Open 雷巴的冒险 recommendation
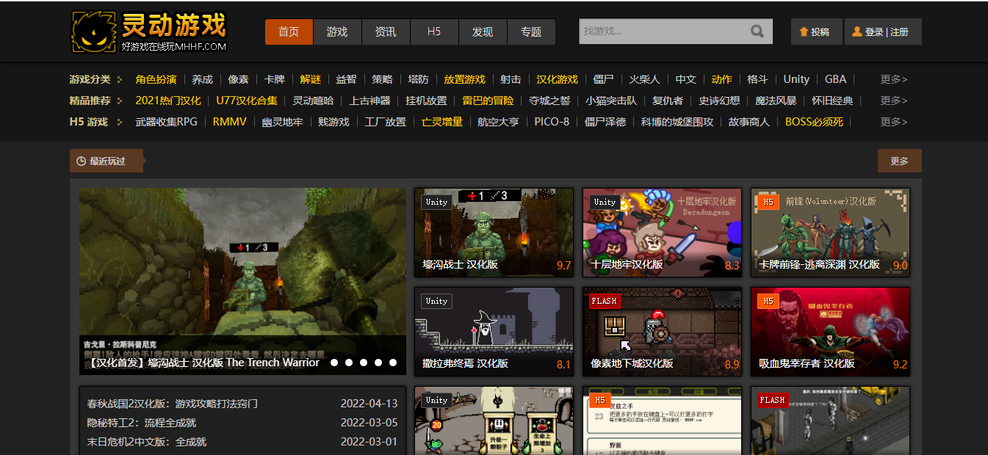The image size is (988, 455). 488,101
